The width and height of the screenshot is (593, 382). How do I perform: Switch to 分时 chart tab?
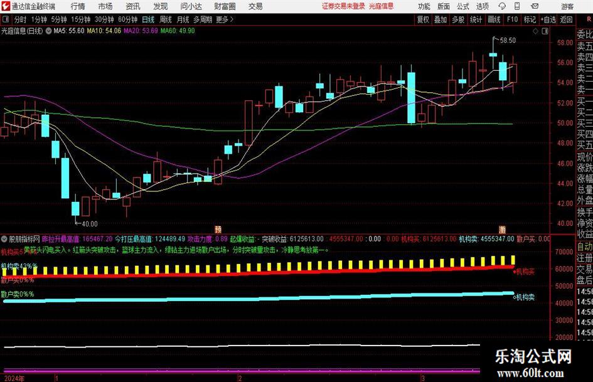tap(21, 19)
